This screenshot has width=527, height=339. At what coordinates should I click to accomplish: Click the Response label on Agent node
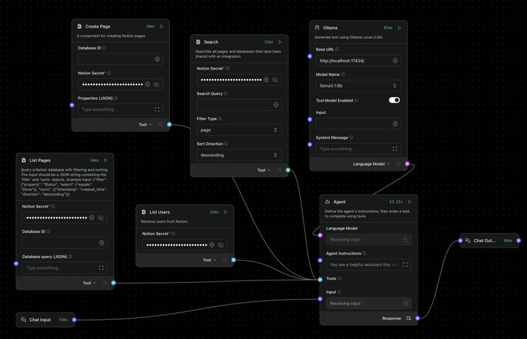[391, 318]
